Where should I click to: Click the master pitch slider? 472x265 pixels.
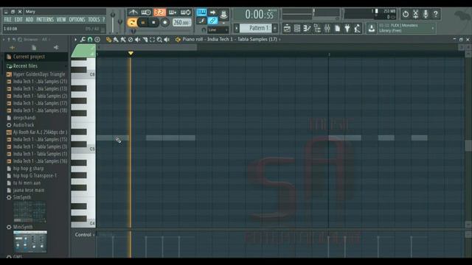[120, 21]
